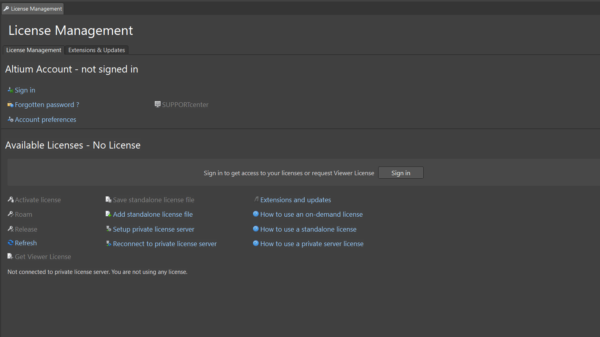Click the Refresh arrows icon
The height and width of the screenshot is (337, 600).
pyautogui.click(x=11, y=243)
